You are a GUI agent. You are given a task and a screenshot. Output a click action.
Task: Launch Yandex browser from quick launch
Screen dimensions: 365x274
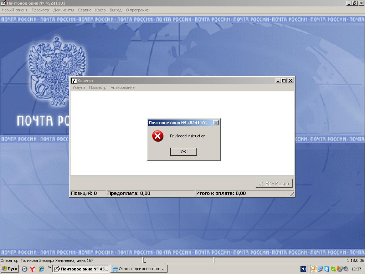[x=32, y=269]
